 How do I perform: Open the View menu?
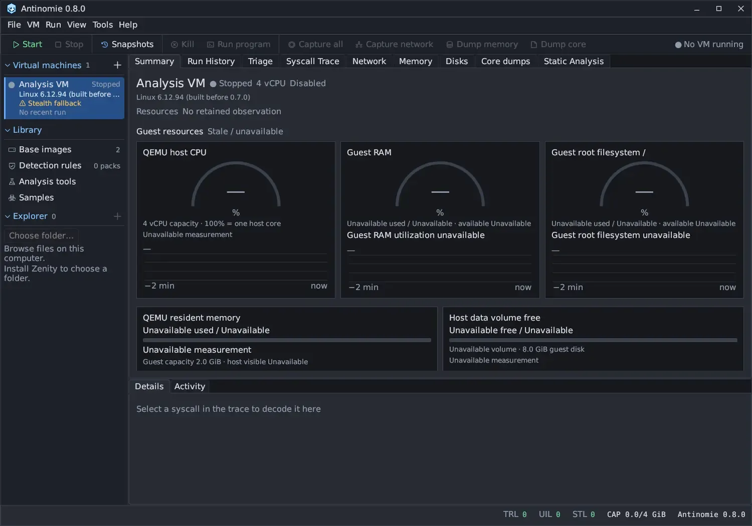point(77,25)
